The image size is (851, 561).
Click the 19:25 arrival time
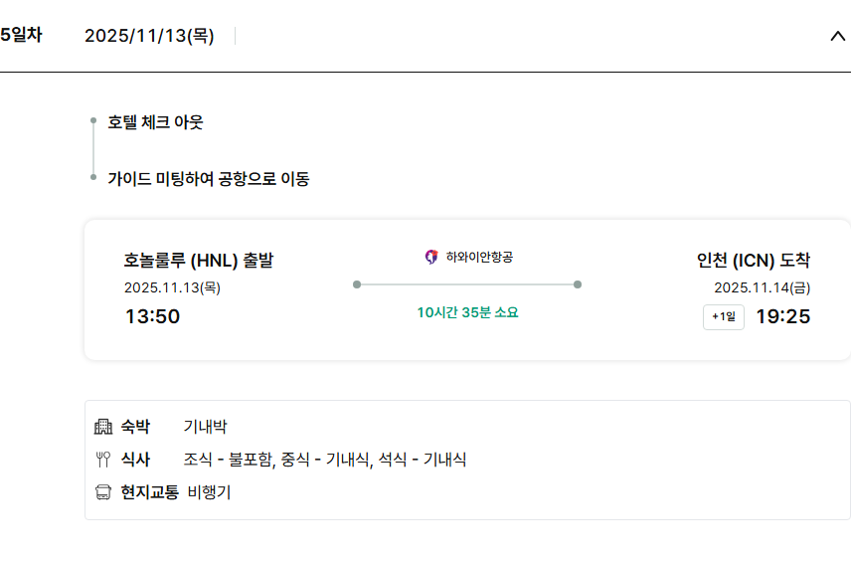pos(782,317)
